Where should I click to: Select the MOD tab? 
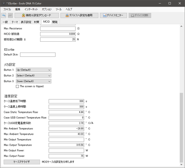46,22
